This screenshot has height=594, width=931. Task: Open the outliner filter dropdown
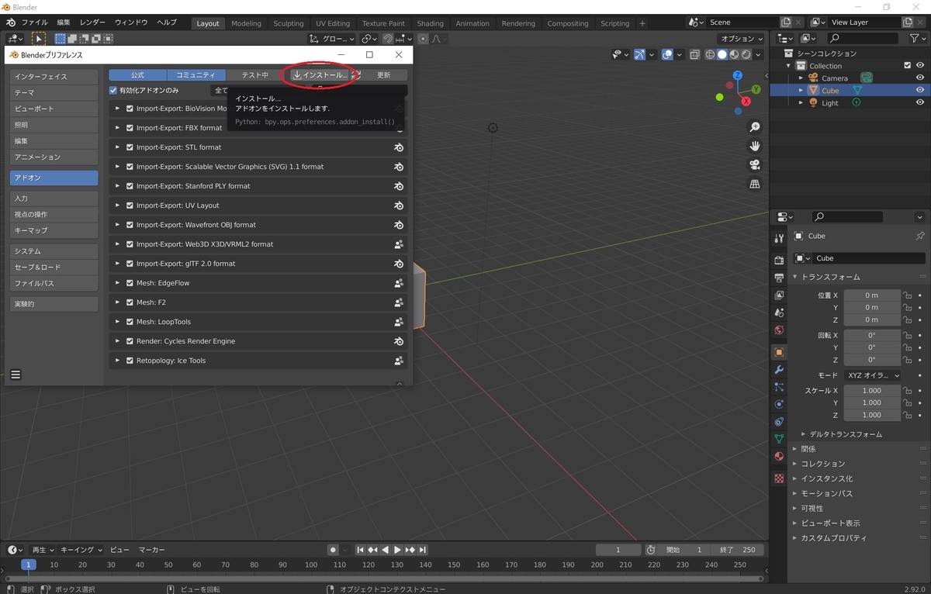tap(919, 38)
